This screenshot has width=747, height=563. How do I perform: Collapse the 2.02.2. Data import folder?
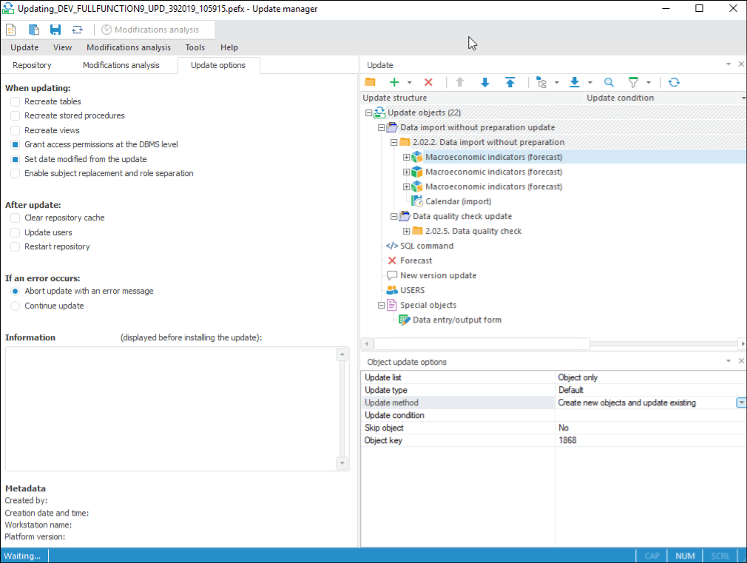point(394,143)
